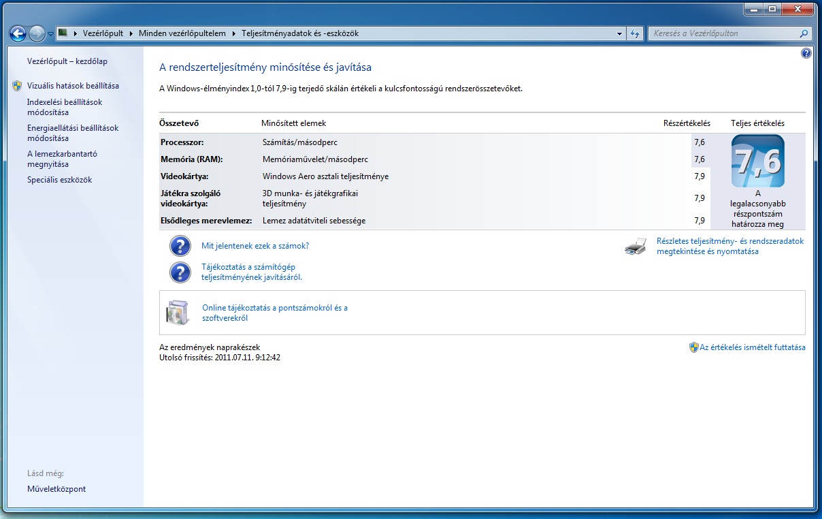822x519 pixels.
Task: Expand the arrow before Vezérlőpult breadcrumb
Action: pos(75,33)
